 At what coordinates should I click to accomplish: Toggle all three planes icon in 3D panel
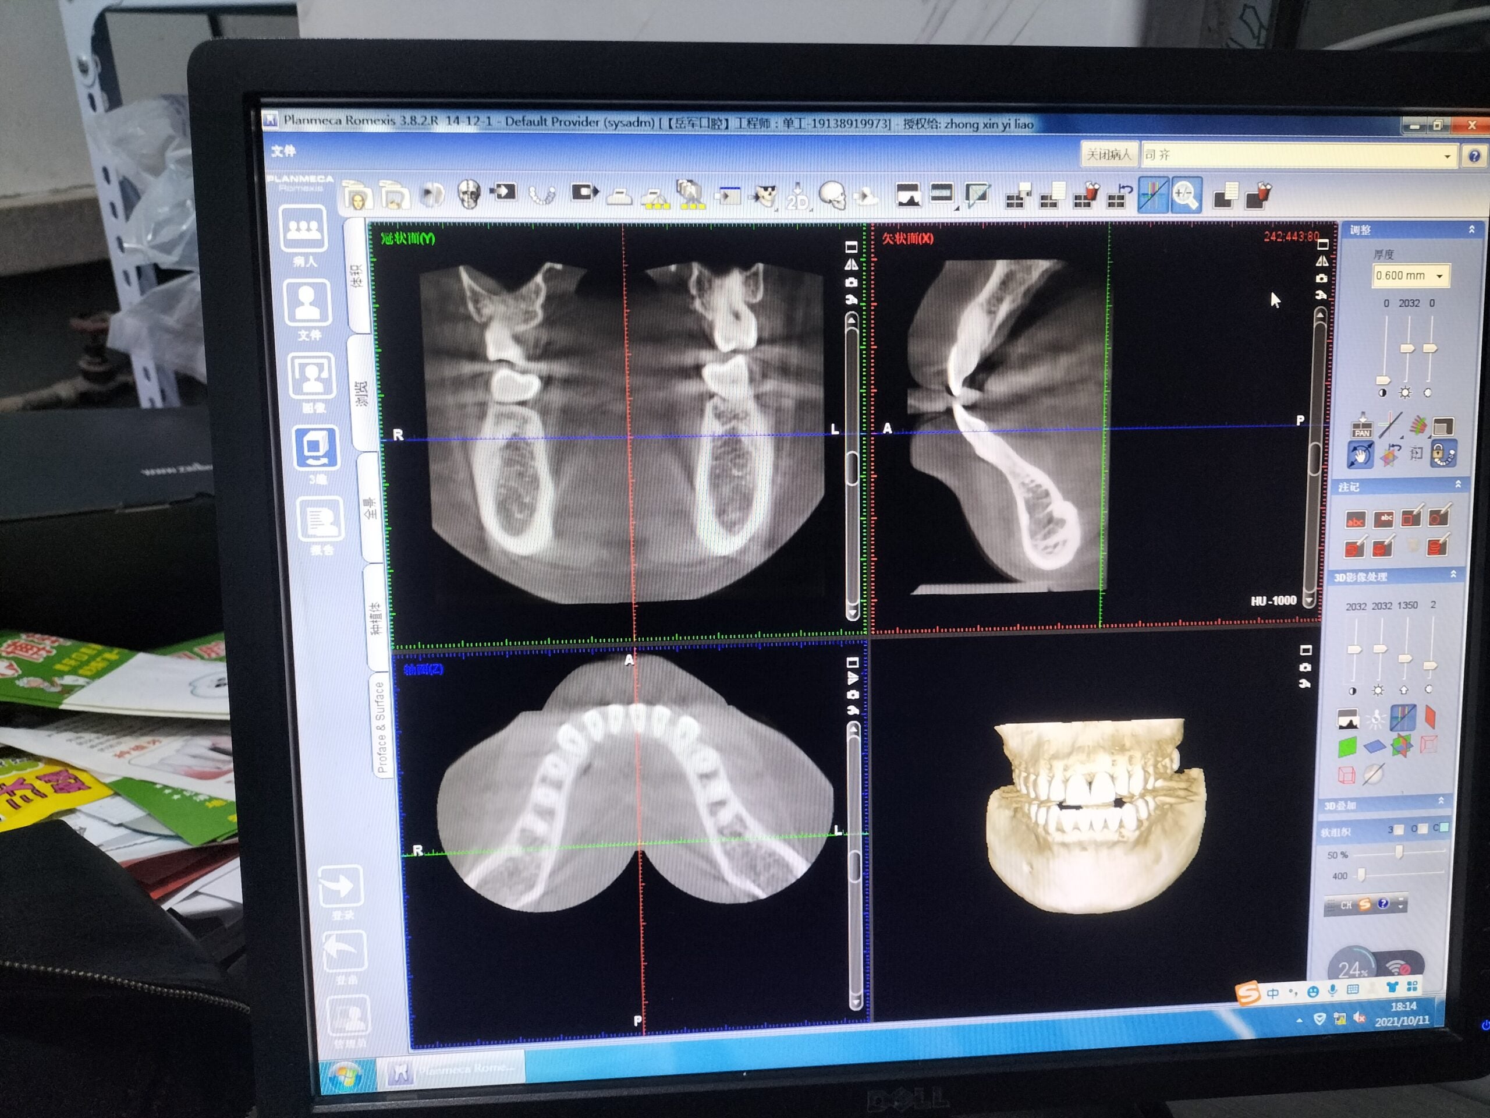click(x=1403, y=746)
